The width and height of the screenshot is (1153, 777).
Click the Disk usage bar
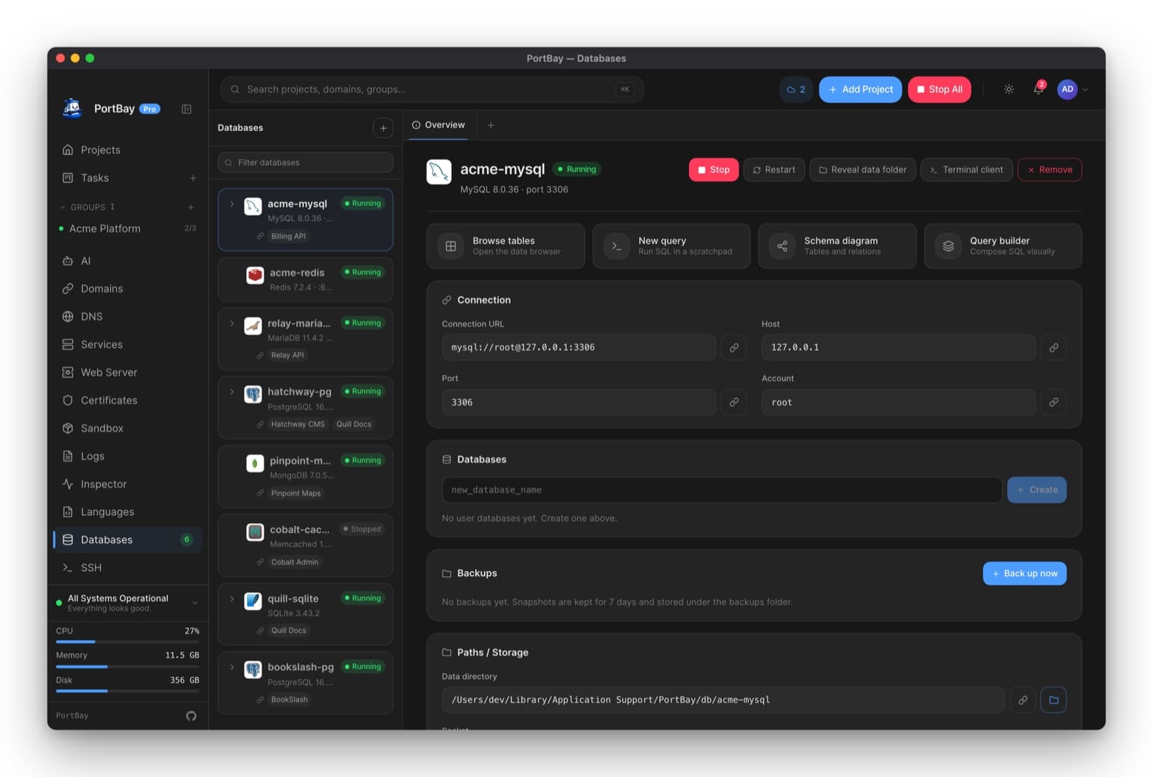[128, 691]
